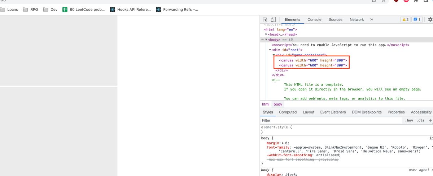This screenshot has width=433, height=176.
Task: Open the Extensions puzzle piece icon
Action: pos(416,1)
